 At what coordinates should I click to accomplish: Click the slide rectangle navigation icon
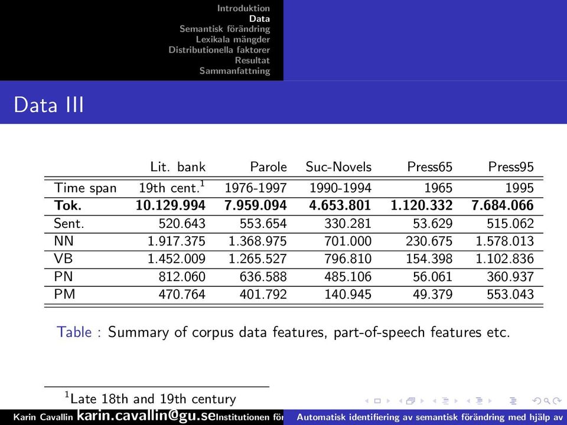click(x=377, y=401)
